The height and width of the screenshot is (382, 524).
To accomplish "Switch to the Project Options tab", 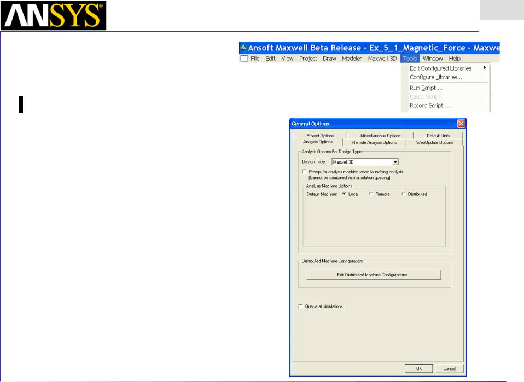I will point(320,136).
